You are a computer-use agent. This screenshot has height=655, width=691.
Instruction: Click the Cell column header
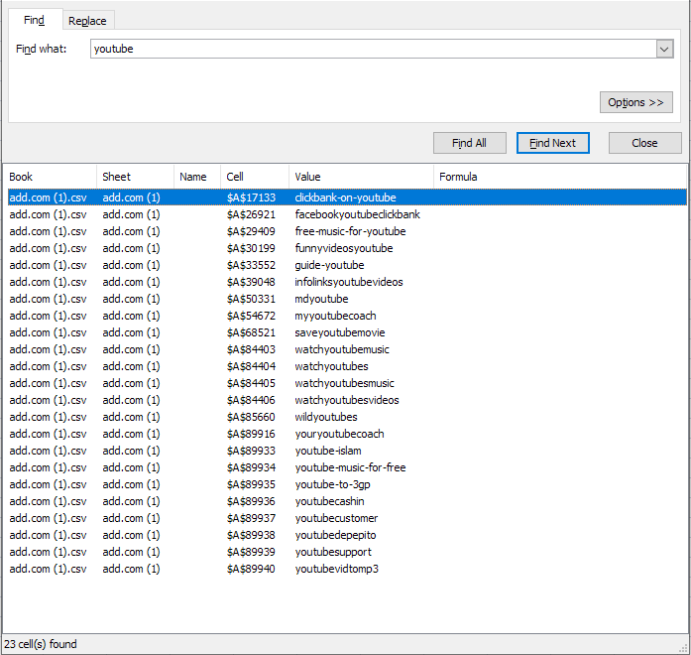(255, 177)
